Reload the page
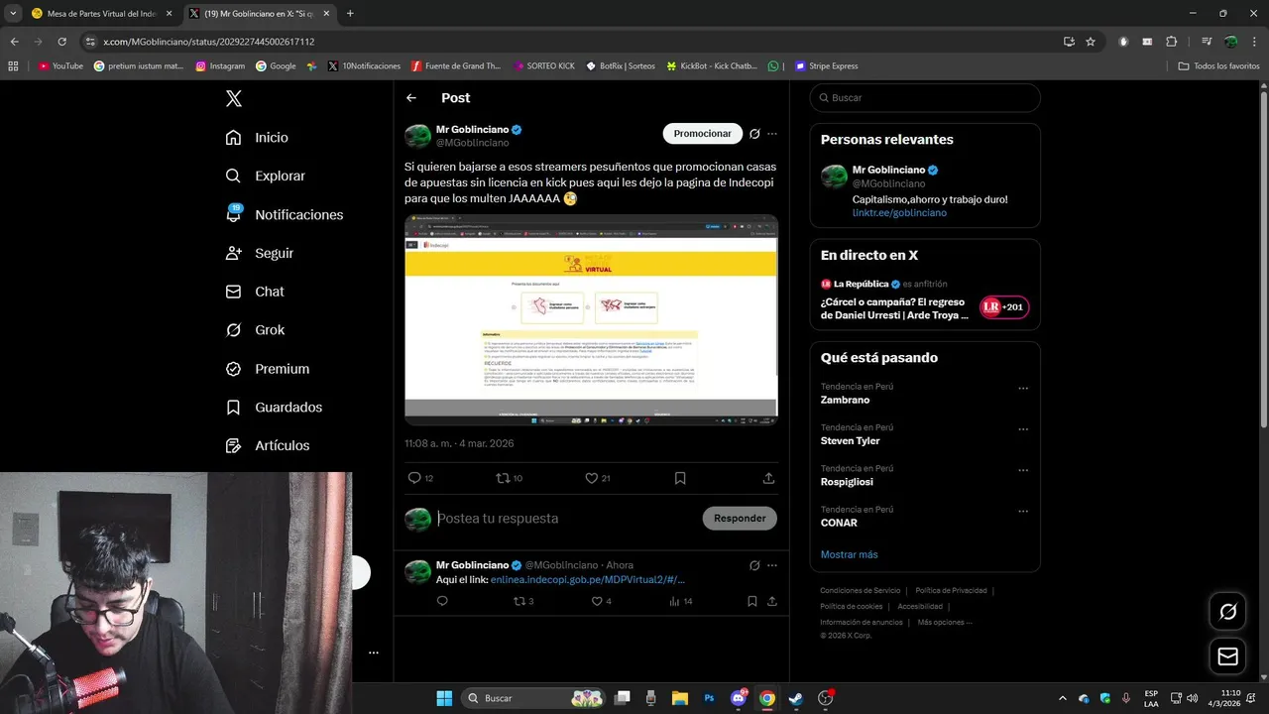This screenshot has height=714, width=1269. pyautogui.click(x=61, y=42)
